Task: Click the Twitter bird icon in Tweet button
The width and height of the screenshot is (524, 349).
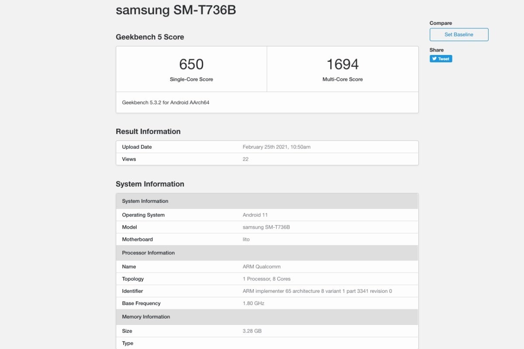Action: 434,59
